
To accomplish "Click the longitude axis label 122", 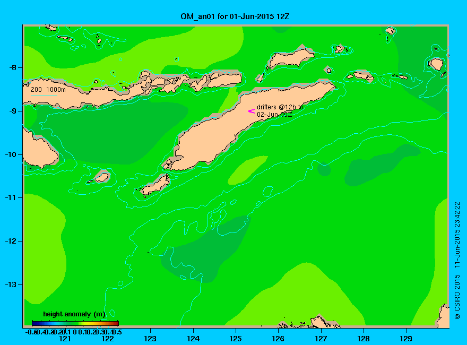I will pyautogui.click(x=108, y=339).
